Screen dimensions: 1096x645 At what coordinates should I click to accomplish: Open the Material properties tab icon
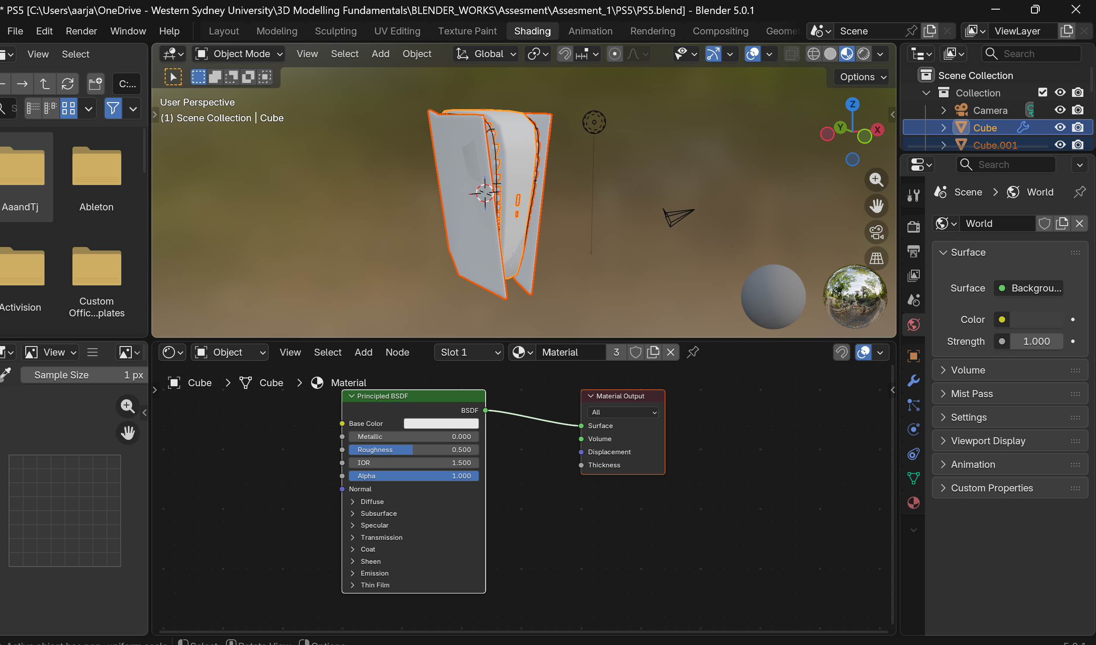(x=913, y=503)
